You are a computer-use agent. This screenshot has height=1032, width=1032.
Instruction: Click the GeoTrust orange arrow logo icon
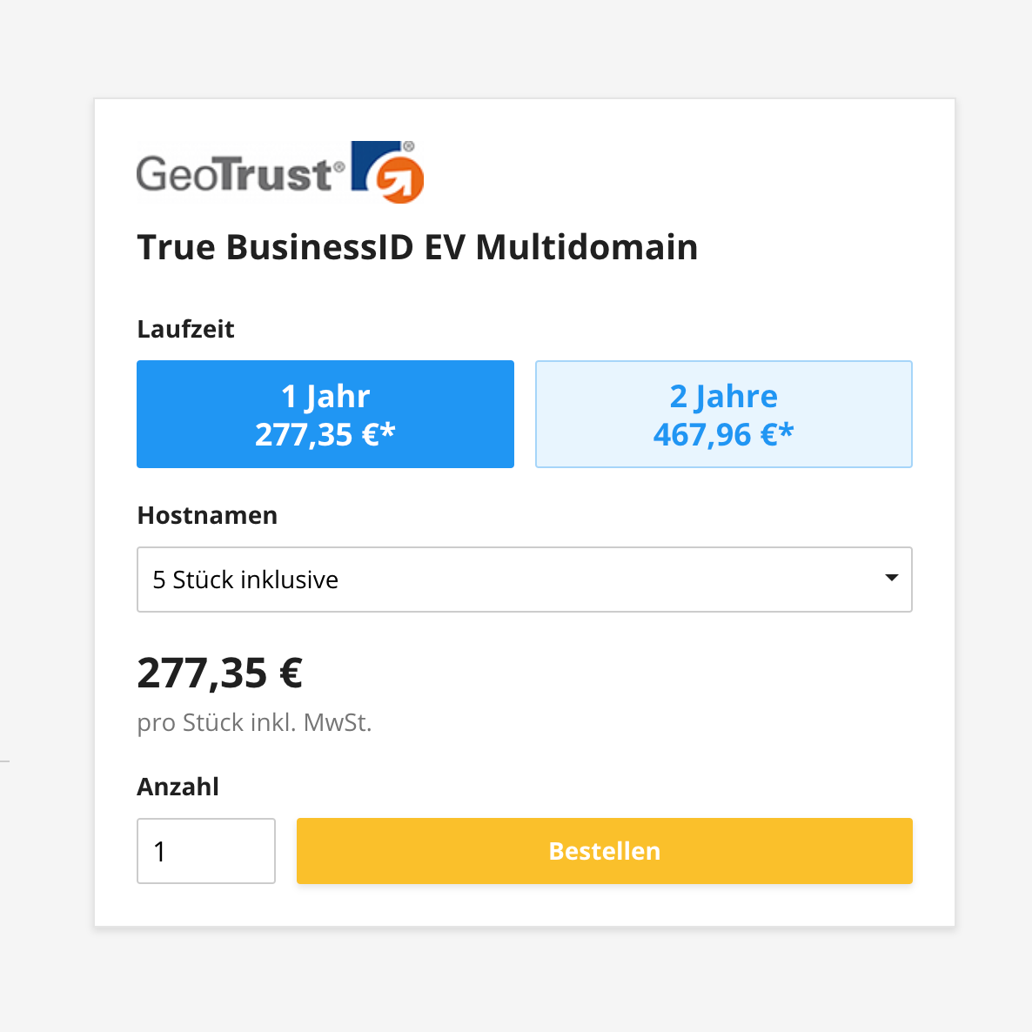pyautogui.click(x=388, y=172)
